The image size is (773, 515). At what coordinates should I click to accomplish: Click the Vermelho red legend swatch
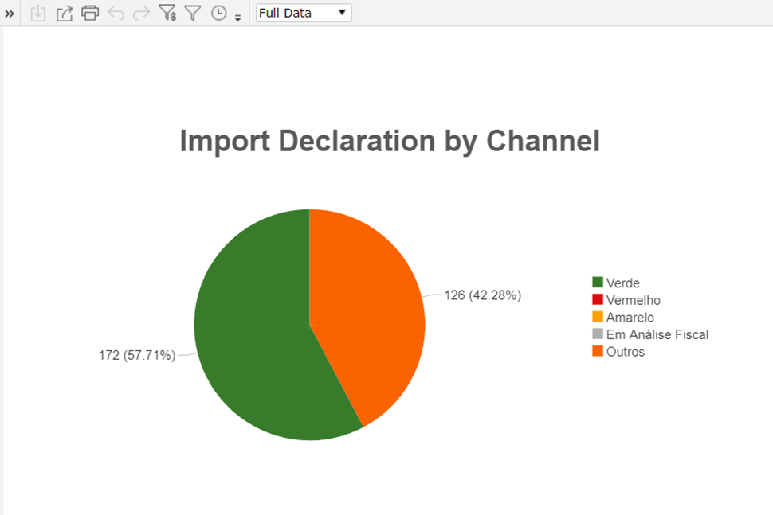(x=598, y=299)
